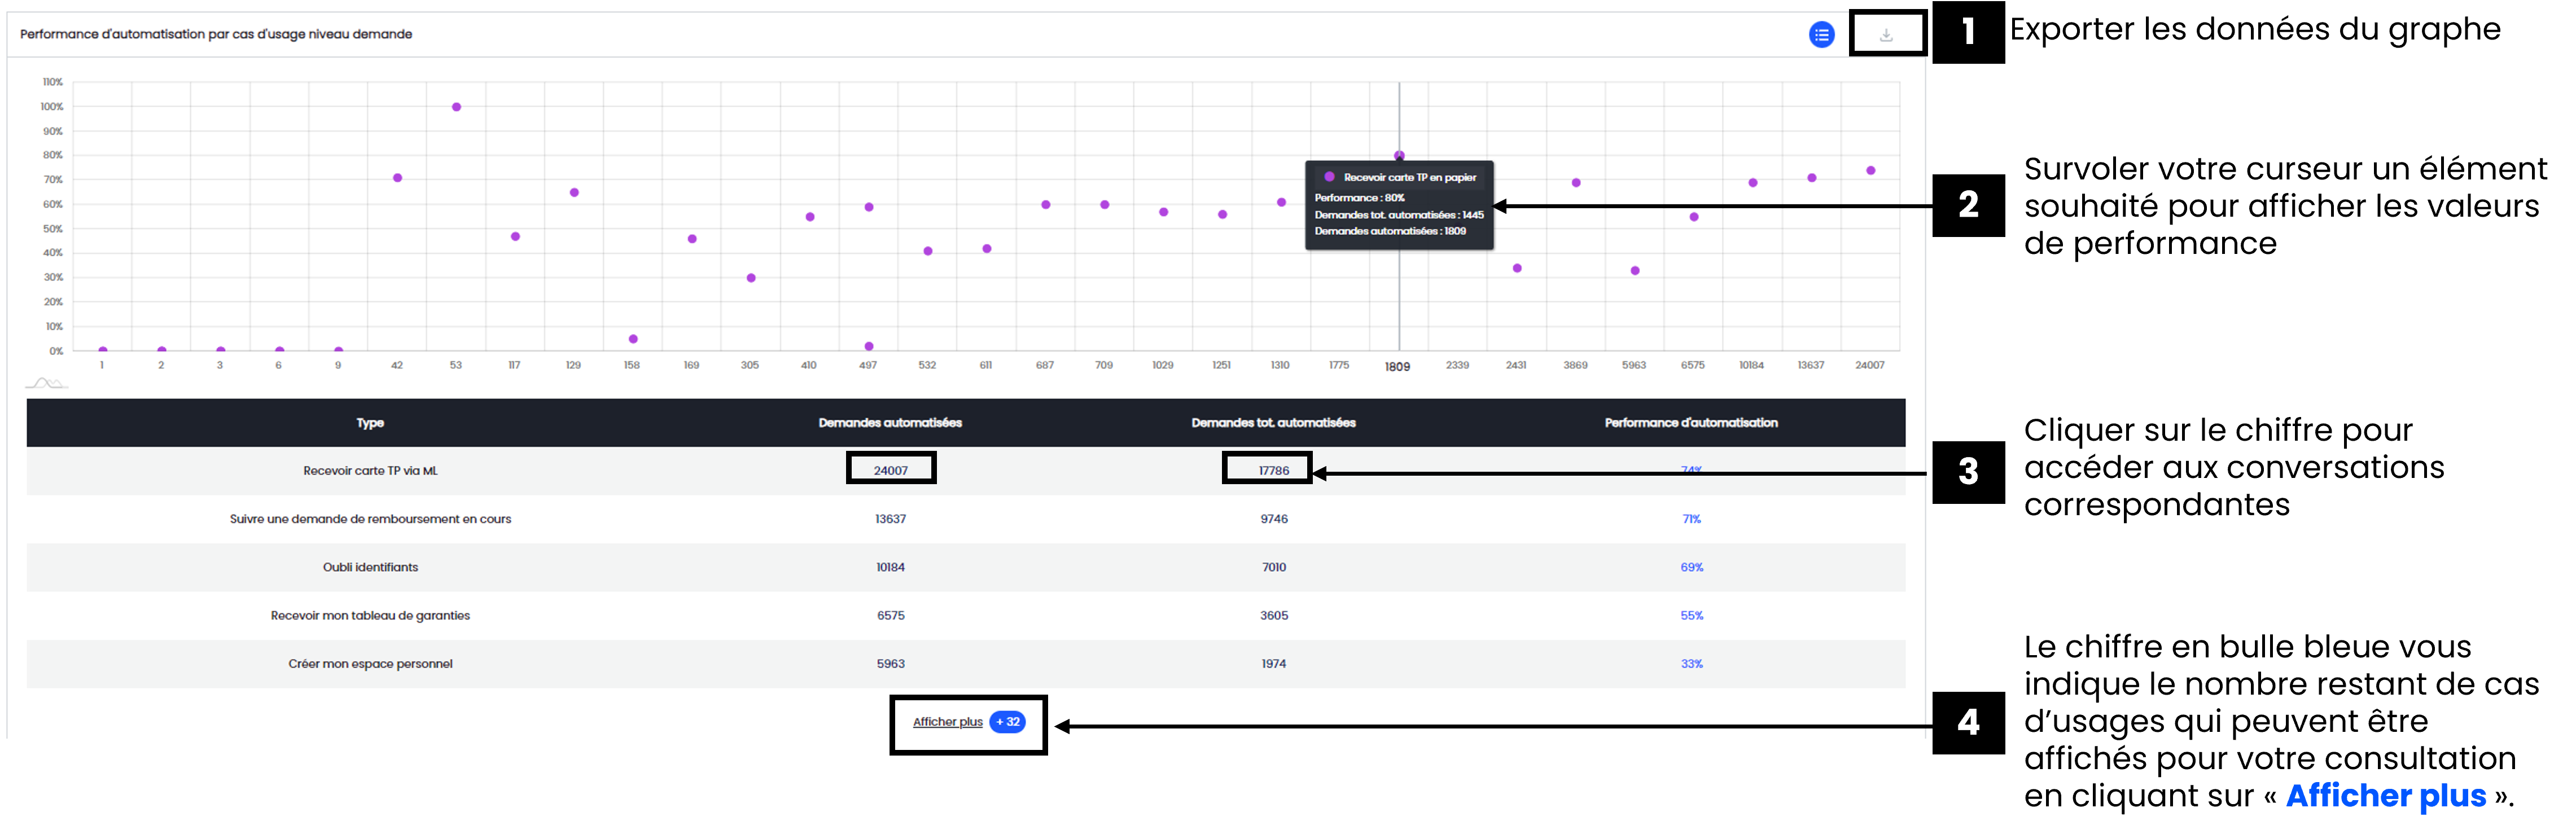Open the 55% performance link
The image size is (2576, 834).
point(1691,616)
